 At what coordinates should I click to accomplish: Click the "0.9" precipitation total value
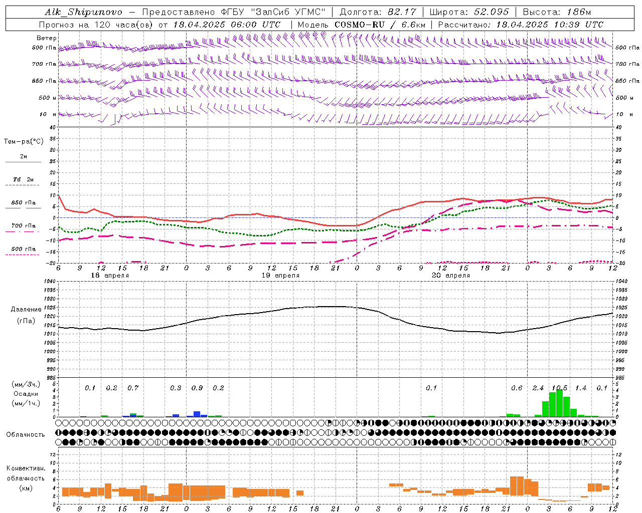197,388
